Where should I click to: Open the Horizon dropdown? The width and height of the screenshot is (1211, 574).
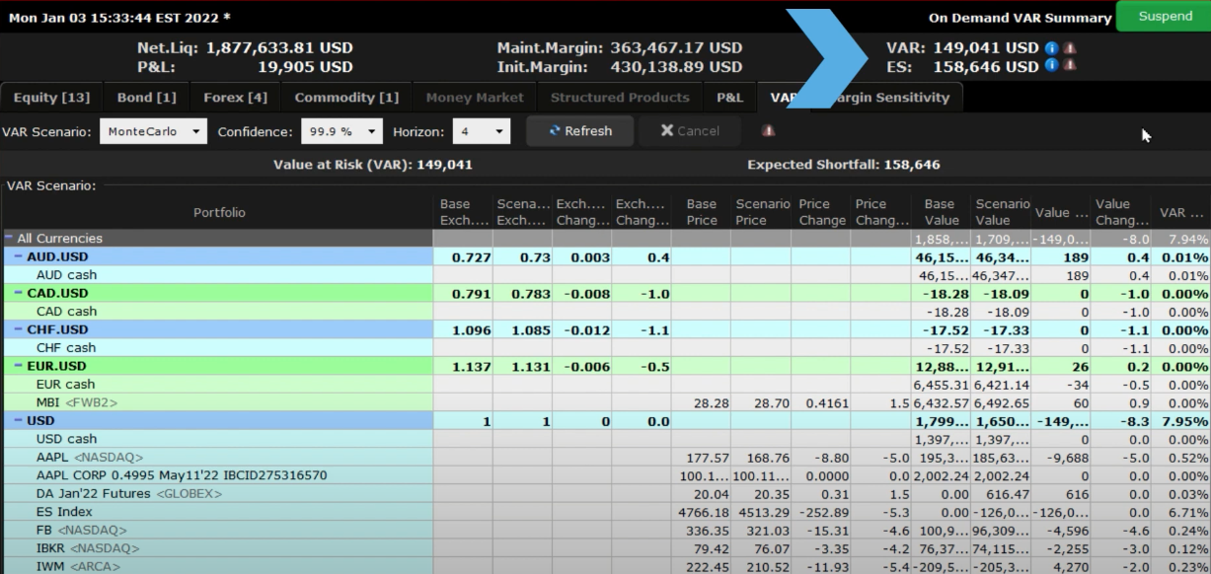[481, 131]
